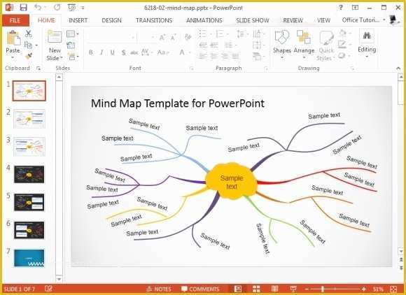This screenshot has width=406, height=295.
Task: Open Quick Styles gallery
Action: click(326, 45)
